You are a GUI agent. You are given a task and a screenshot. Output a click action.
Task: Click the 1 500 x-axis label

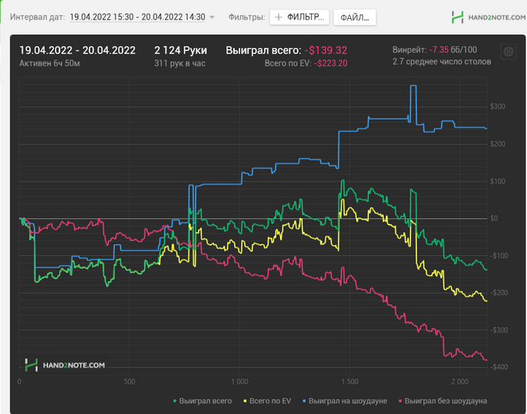click(350, 382)
